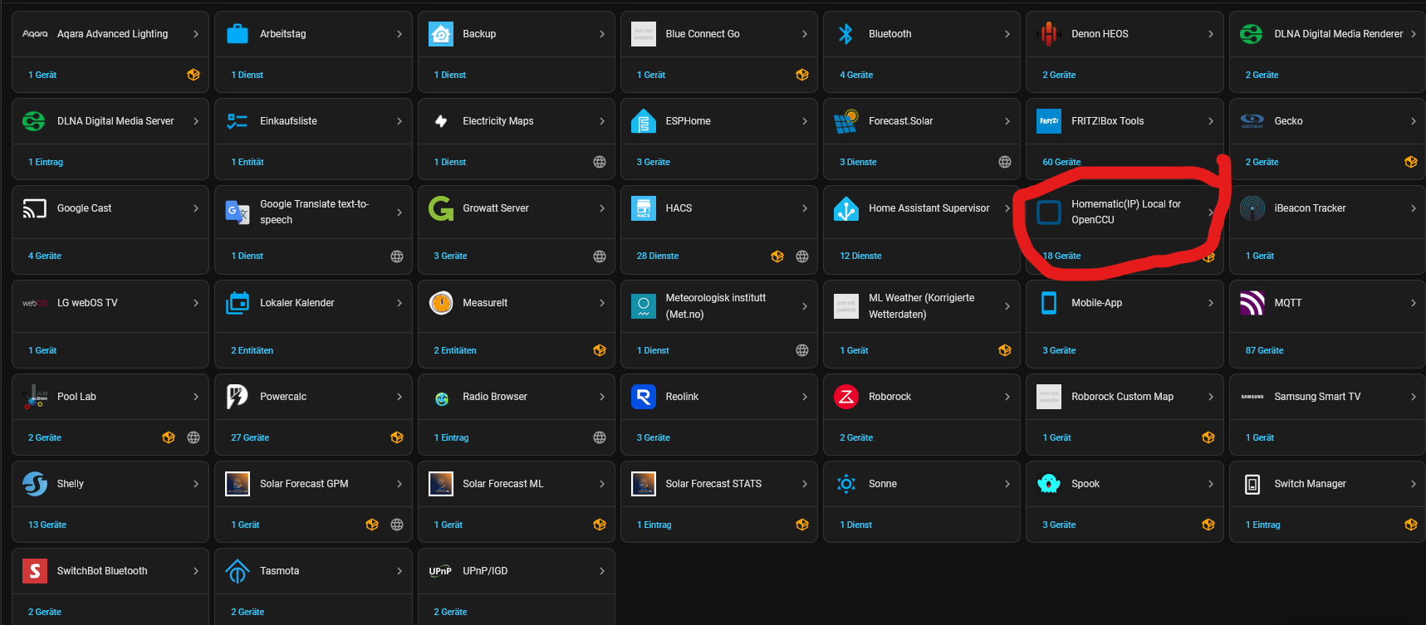Screen dimensions: 1426x625
Task: Open the Homematic(IP) Local for OpenCCU card
Action: coord(1125,230)
